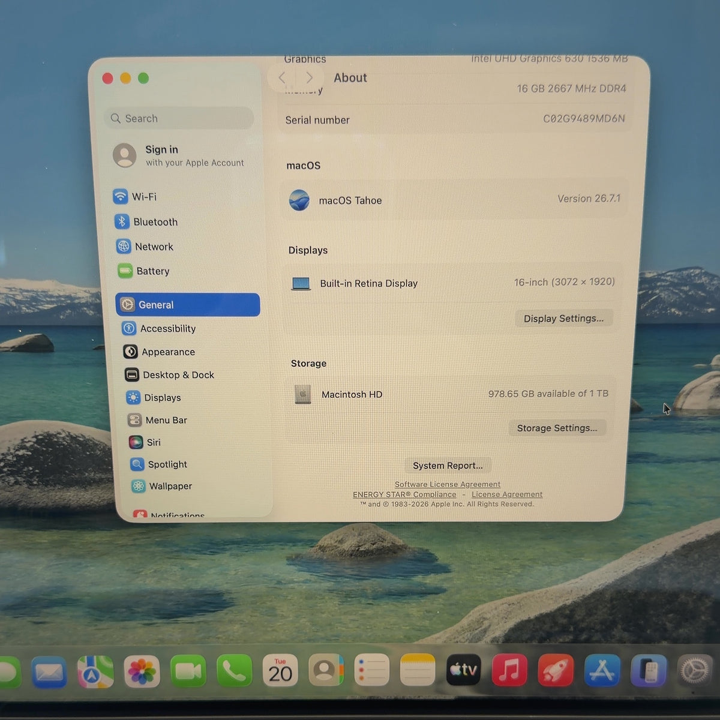The image size is (720, 720).
Task: Open Display Settings…
Action: click(x=563, y=318)
